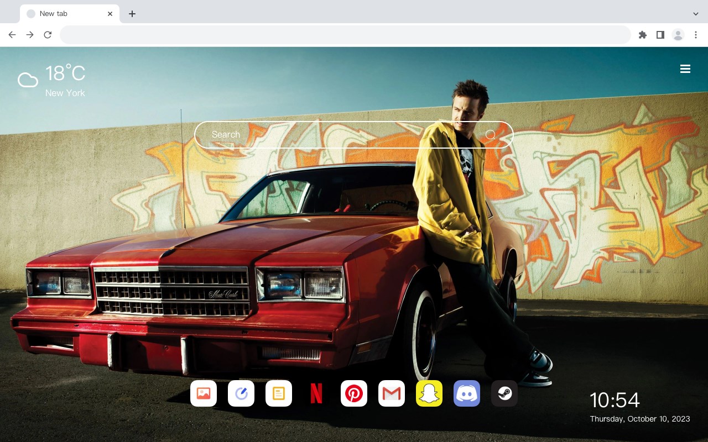Launch the Netflix shortcut
708x442 pixels.
[316, 393]
